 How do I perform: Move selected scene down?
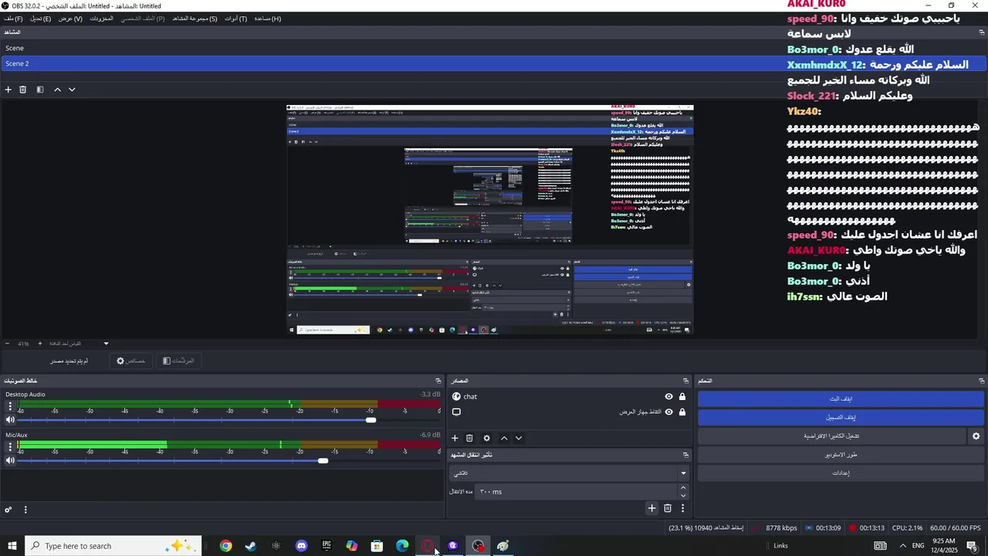(x=72, y=90)
